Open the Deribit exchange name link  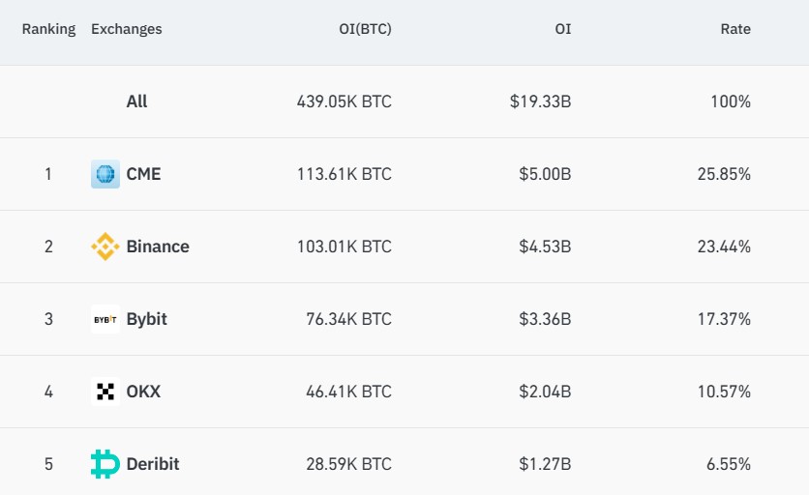(153, 464)
